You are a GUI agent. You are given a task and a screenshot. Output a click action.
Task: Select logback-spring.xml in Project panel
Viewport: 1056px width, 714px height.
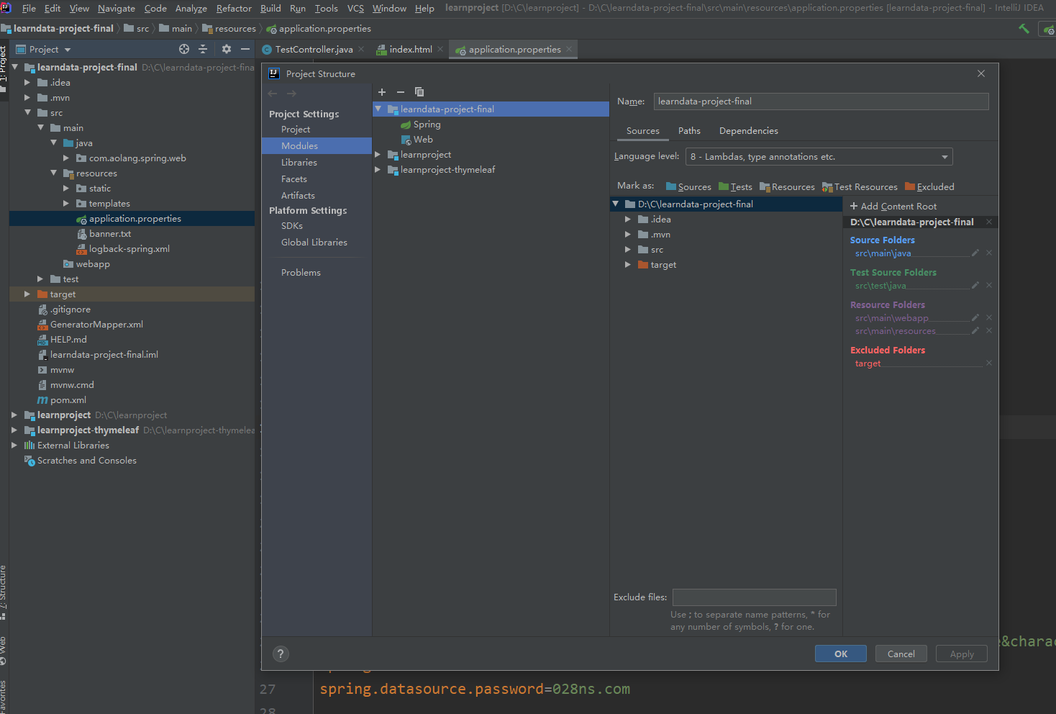[124, 248]
